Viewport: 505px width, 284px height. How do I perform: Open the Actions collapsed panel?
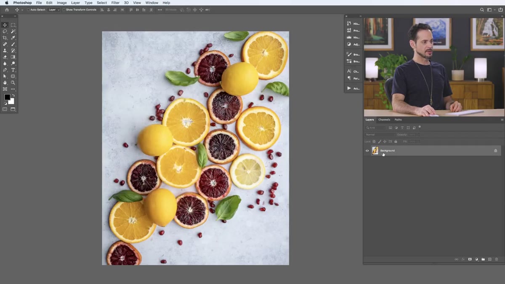pyautogui.click(x=353, y=88)
